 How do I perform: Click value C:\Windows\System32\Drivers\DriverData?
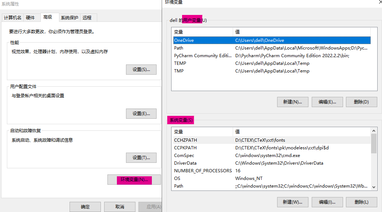coord(279,163)
